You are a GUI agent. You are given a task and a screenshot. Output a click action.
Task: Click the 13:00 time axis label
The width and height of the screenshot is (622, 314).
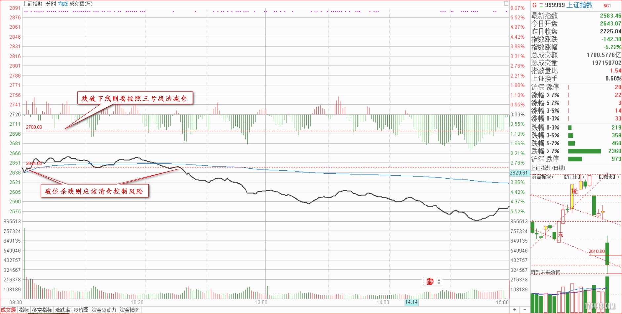click(x=261, y=302)
